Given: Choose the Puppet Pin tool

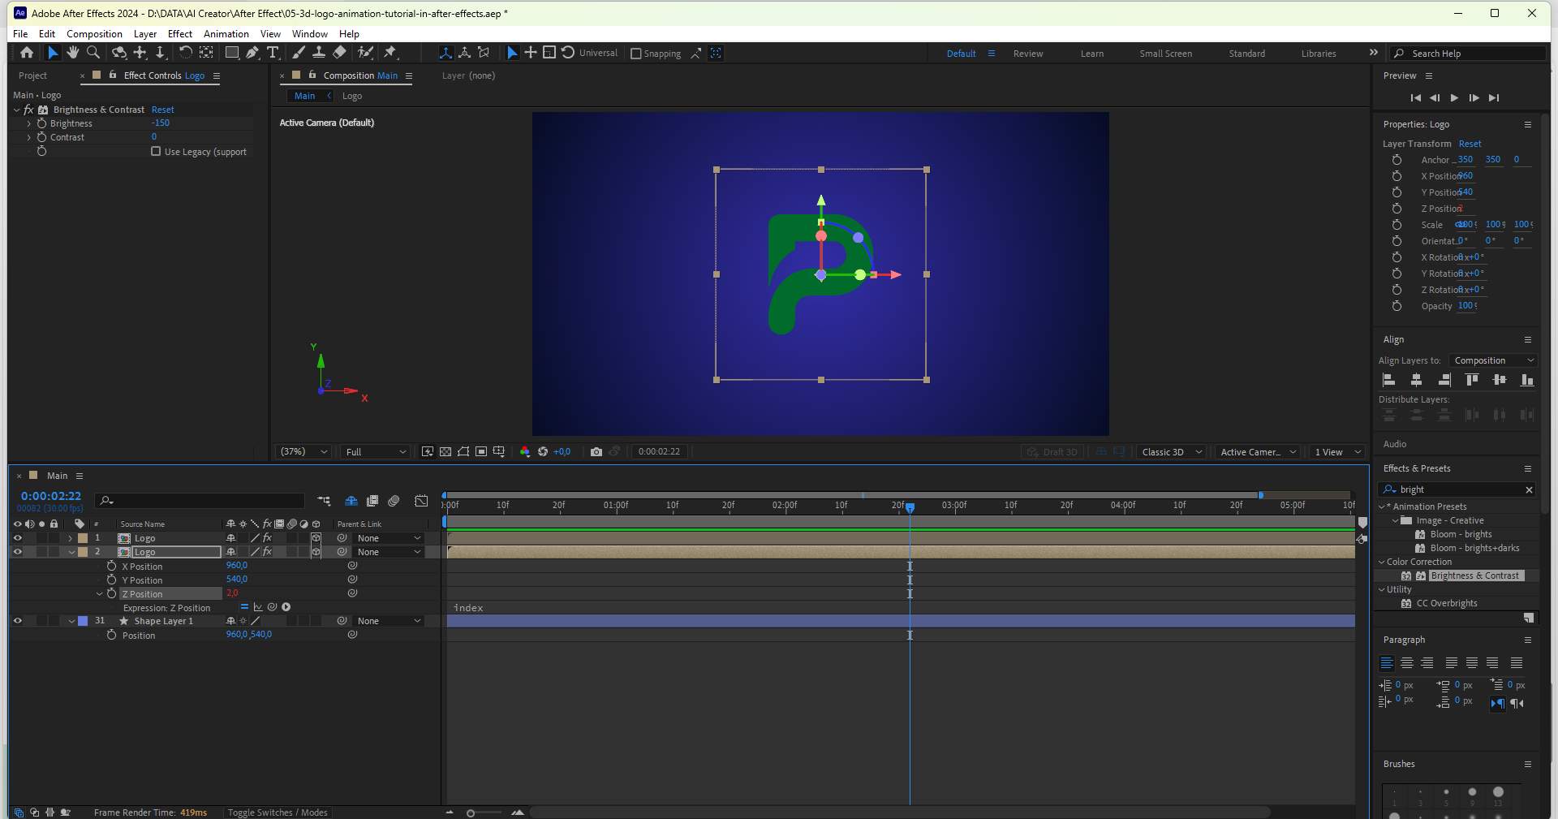Looking at the screenshot, I should point(390,53).
